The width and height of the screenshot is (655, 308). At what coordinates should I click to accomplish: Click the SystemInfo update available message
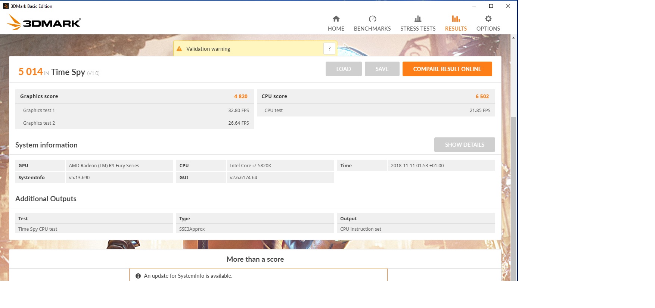(x=188, y=276)
